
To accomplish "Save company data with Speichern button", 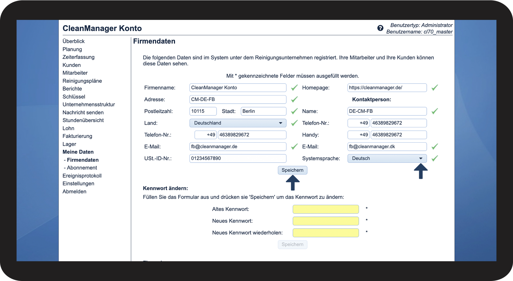I will [x=292, y=170].
